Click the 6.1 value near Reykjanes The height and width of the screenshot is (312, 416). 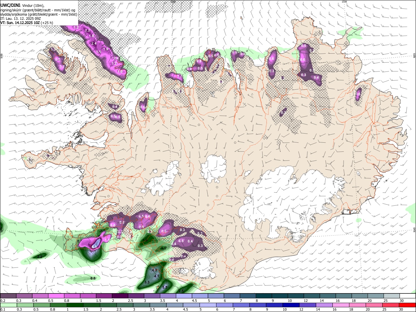[x=94, y=247]
